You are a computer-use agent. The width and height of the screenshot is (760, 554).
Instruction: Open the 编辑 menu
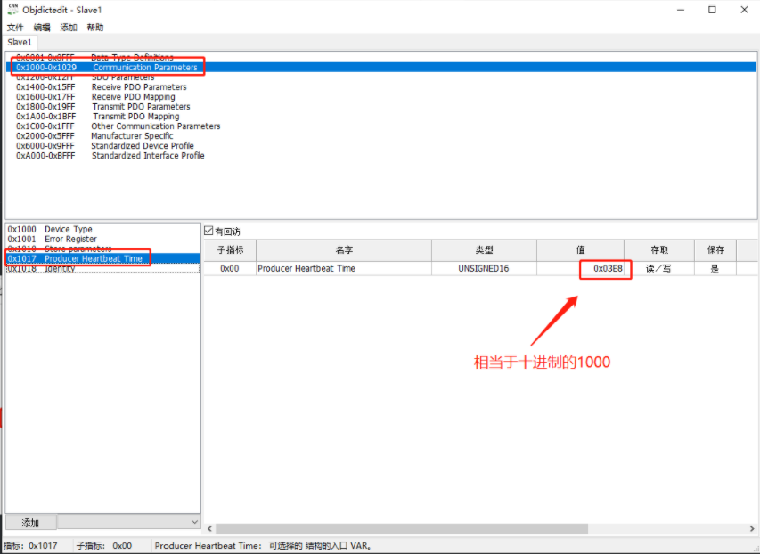[x=42, y=27]
